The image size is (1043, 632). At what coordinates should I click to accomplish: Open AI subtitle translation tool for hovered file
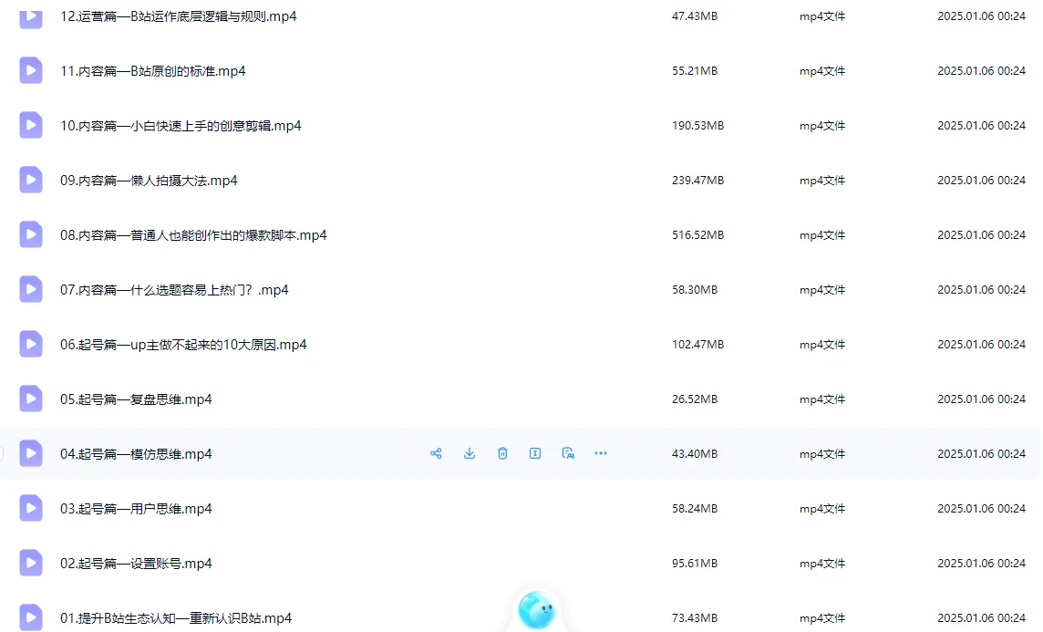point(568,453)
